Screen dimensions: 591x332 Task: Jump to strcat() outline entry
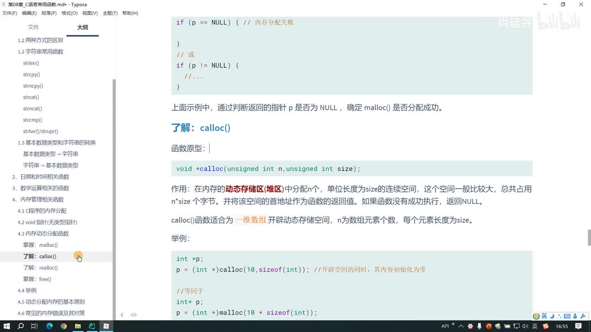point(31,97)
